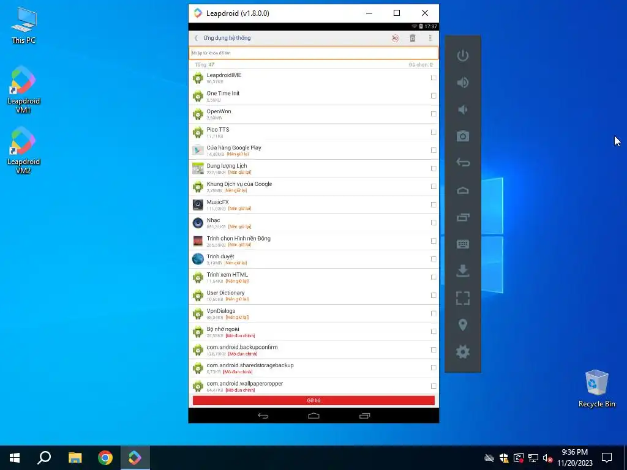The height and width of the screenshot is (470, 627).
Task: Click the red Gỡ bỏ uninstall button
Action: (313, 400)
